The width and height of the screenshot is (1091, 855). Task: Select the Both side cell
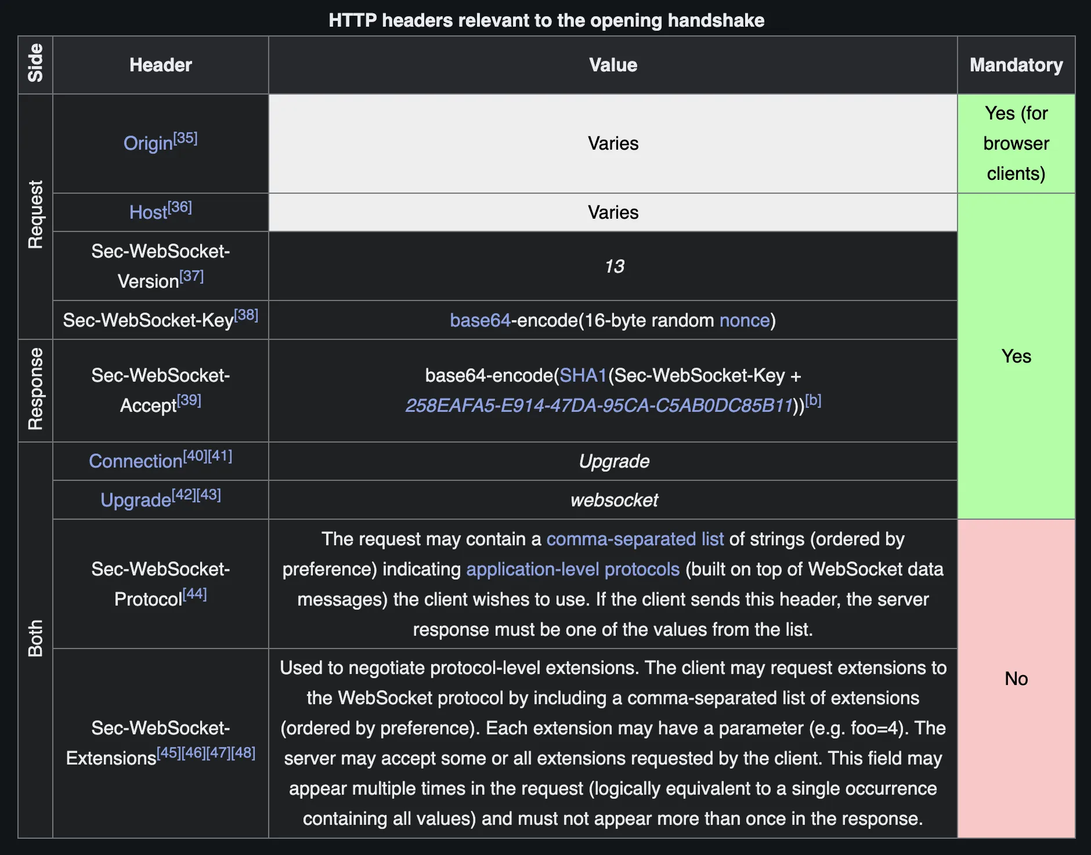pyautogui.click(x=35, y=640)
